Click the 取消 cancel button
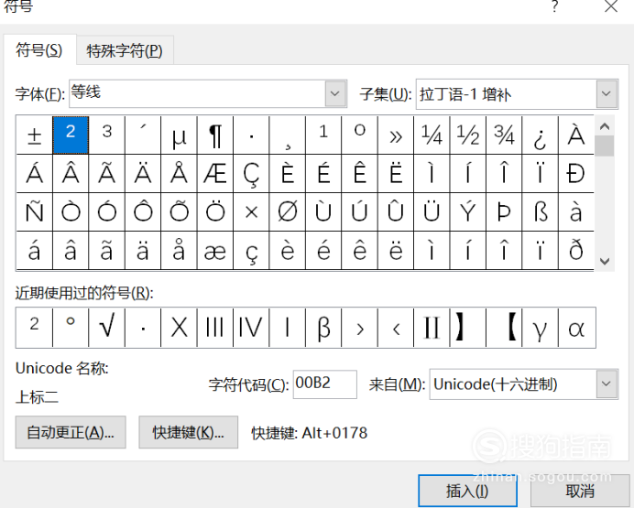The width and height of the screenshot is (634, 508). (x=580, y=491)
